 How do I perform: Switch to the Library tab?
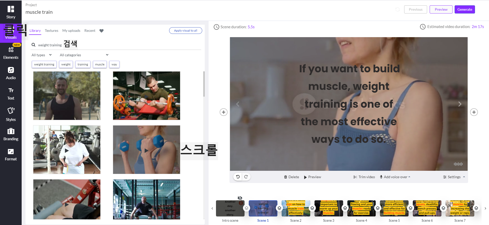35,31
